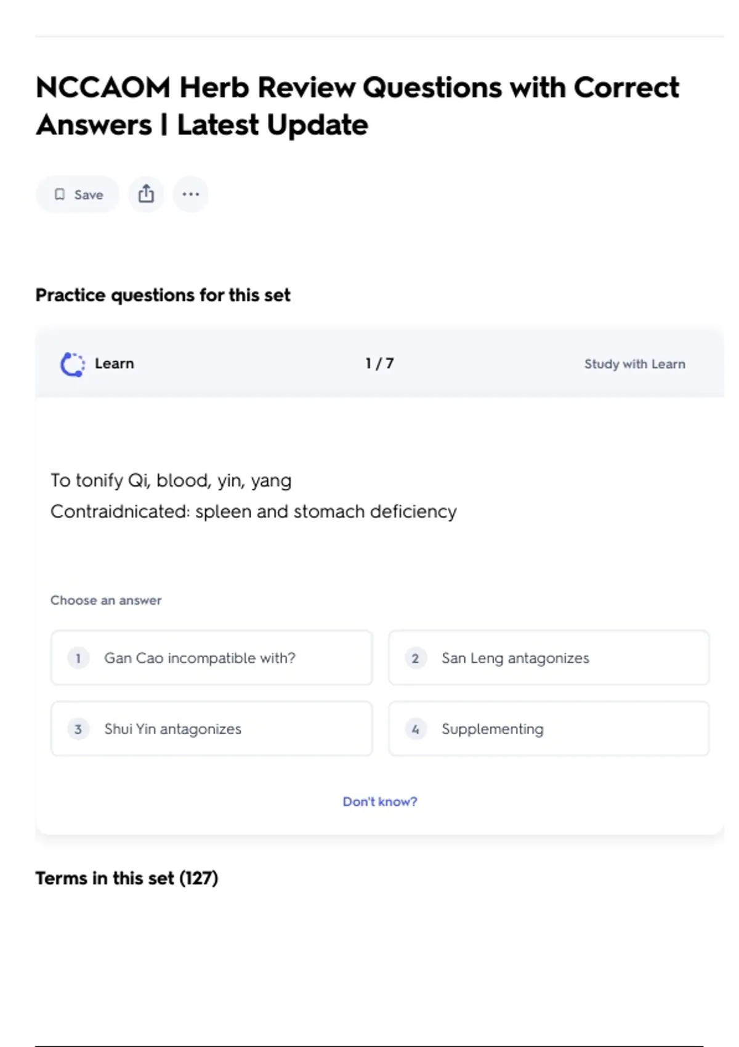
Task: Click the "Terms in this set (127)" heading
Action: coord(126,878)
